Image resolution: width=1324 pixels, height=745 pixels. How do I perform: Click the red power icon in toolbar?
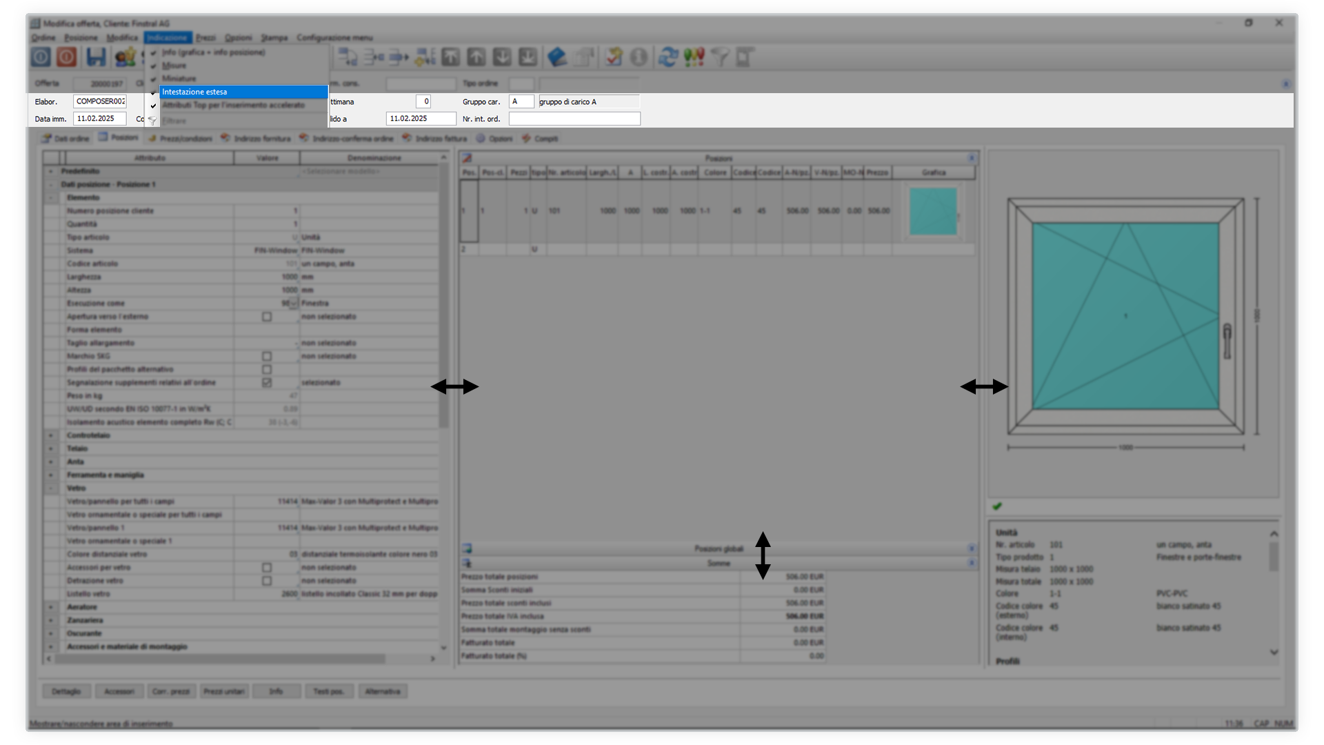(67, 57)
